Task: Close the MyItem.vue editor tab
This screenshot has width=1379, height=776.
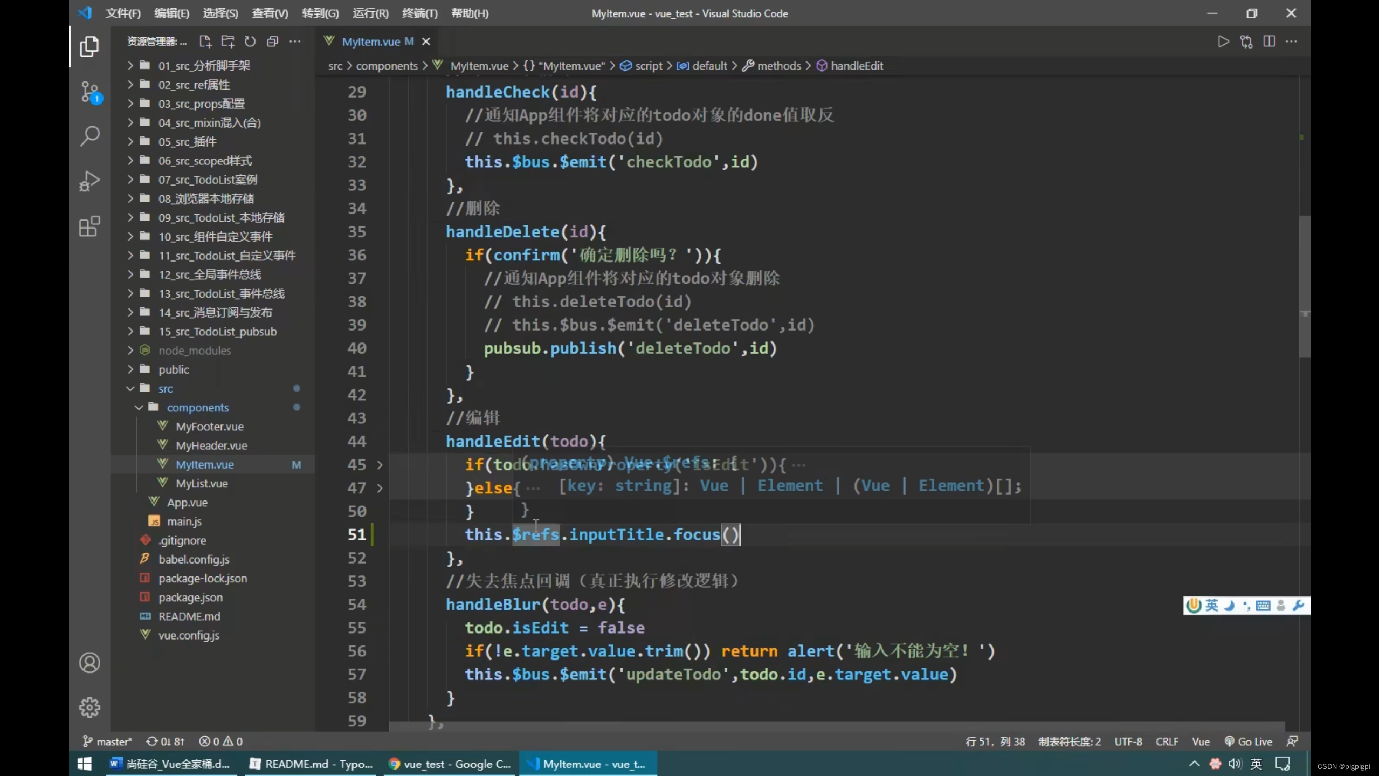Action: coord(426,42)
